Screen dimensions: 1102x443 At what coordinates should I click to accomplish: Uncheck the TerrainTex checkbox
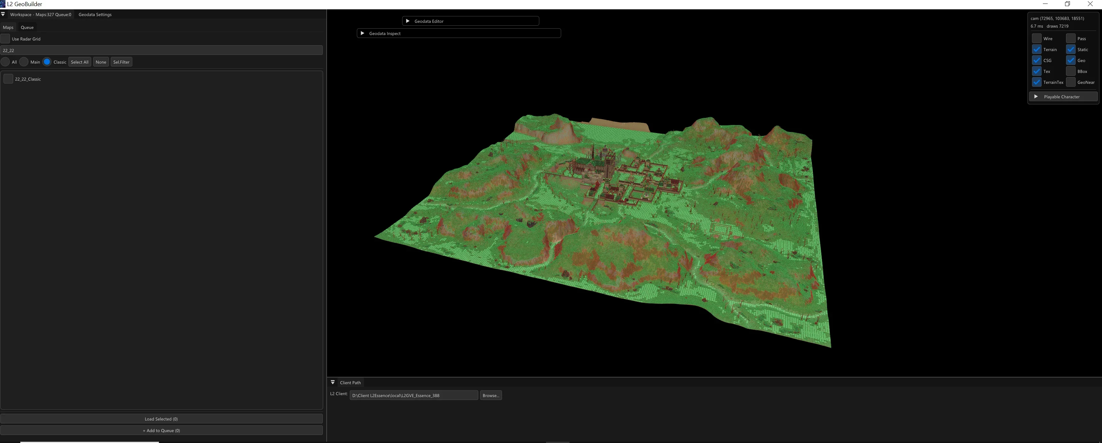[x=1036, y=82]
